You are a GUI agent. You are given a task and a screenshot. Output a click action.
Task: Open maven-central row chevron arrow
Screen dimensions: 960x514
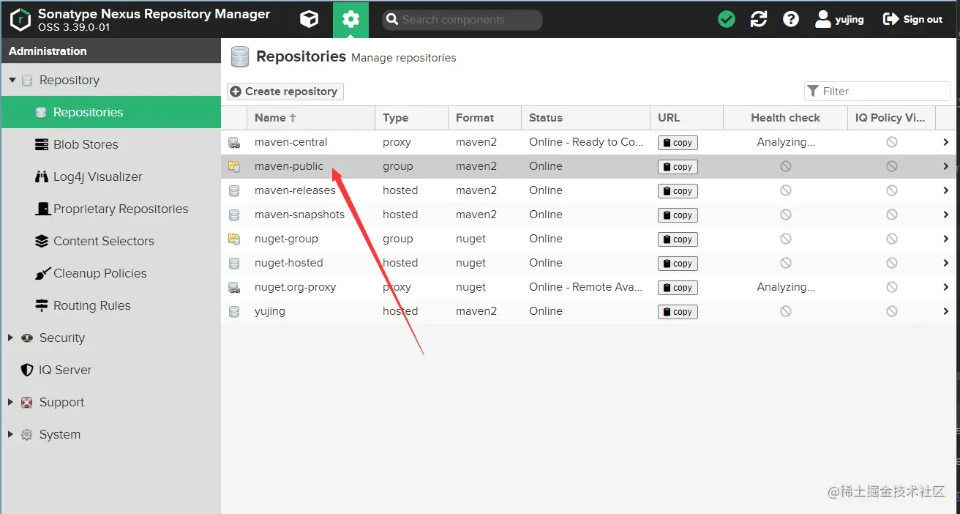[x=946, y=142]
